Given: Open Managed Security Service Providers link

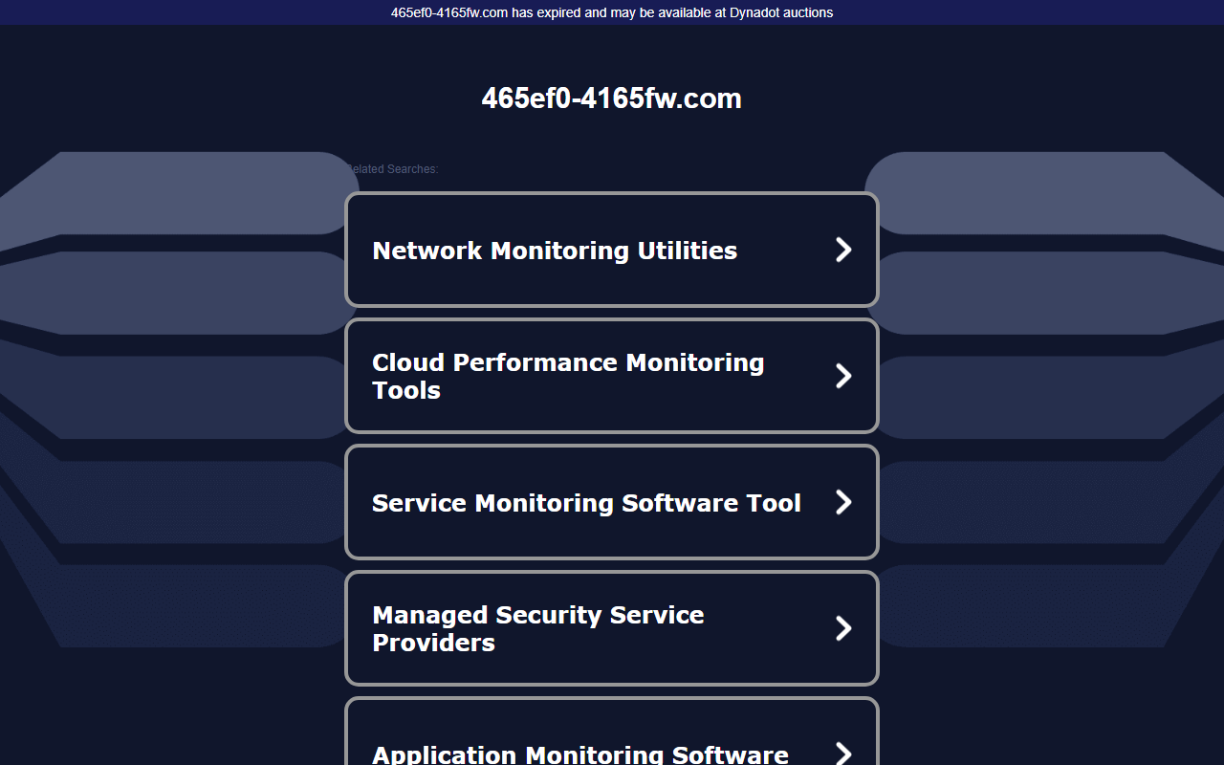Looking at the screenshot, I should point(611,628).
